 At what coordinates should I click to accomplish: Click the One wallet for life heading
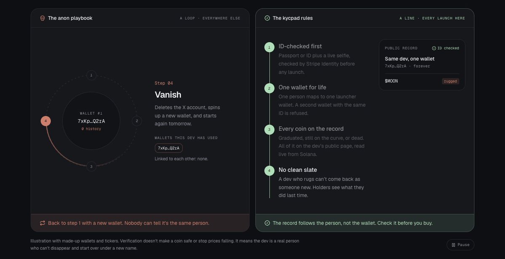[x=302, y=87]
